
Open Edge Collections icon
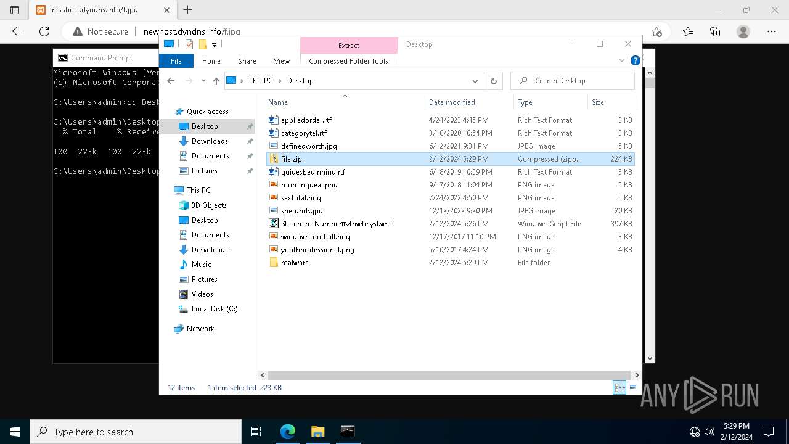click(715, 31)
